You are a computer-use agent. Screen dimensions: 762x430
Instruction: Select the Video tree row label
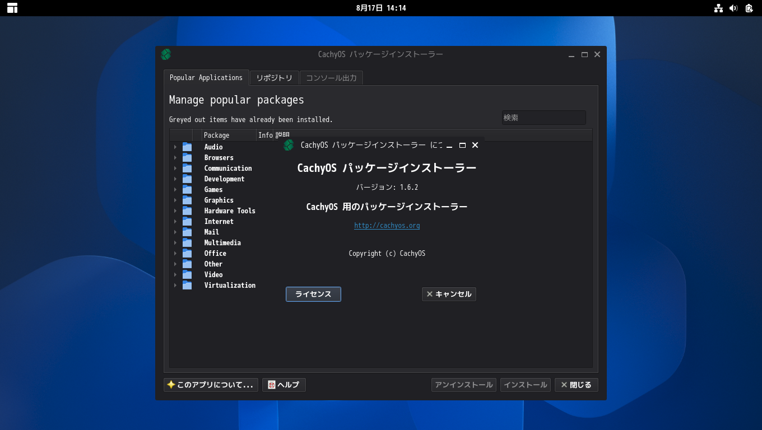(213, 274)
